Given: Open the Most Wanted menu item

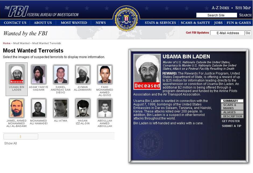Looking at the screenshot, I should click(74, 23).
